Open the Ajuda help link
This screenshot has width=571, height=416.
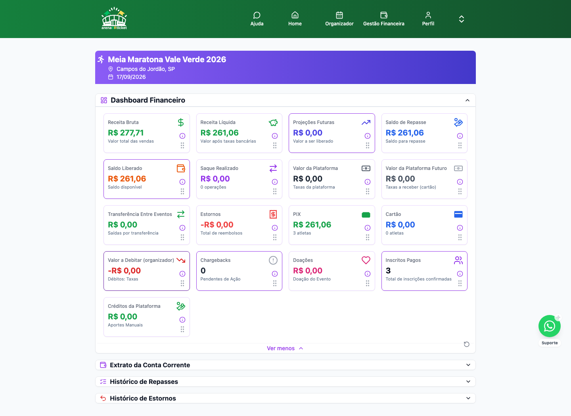(257, 19)
